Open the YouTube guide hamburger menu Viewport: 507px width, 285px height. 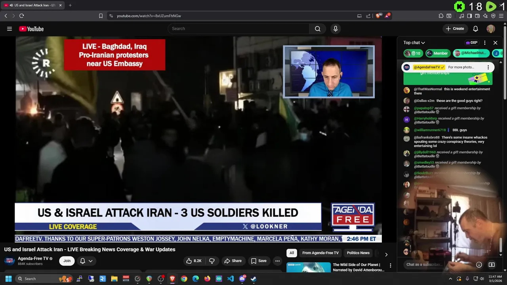(10, 28)
